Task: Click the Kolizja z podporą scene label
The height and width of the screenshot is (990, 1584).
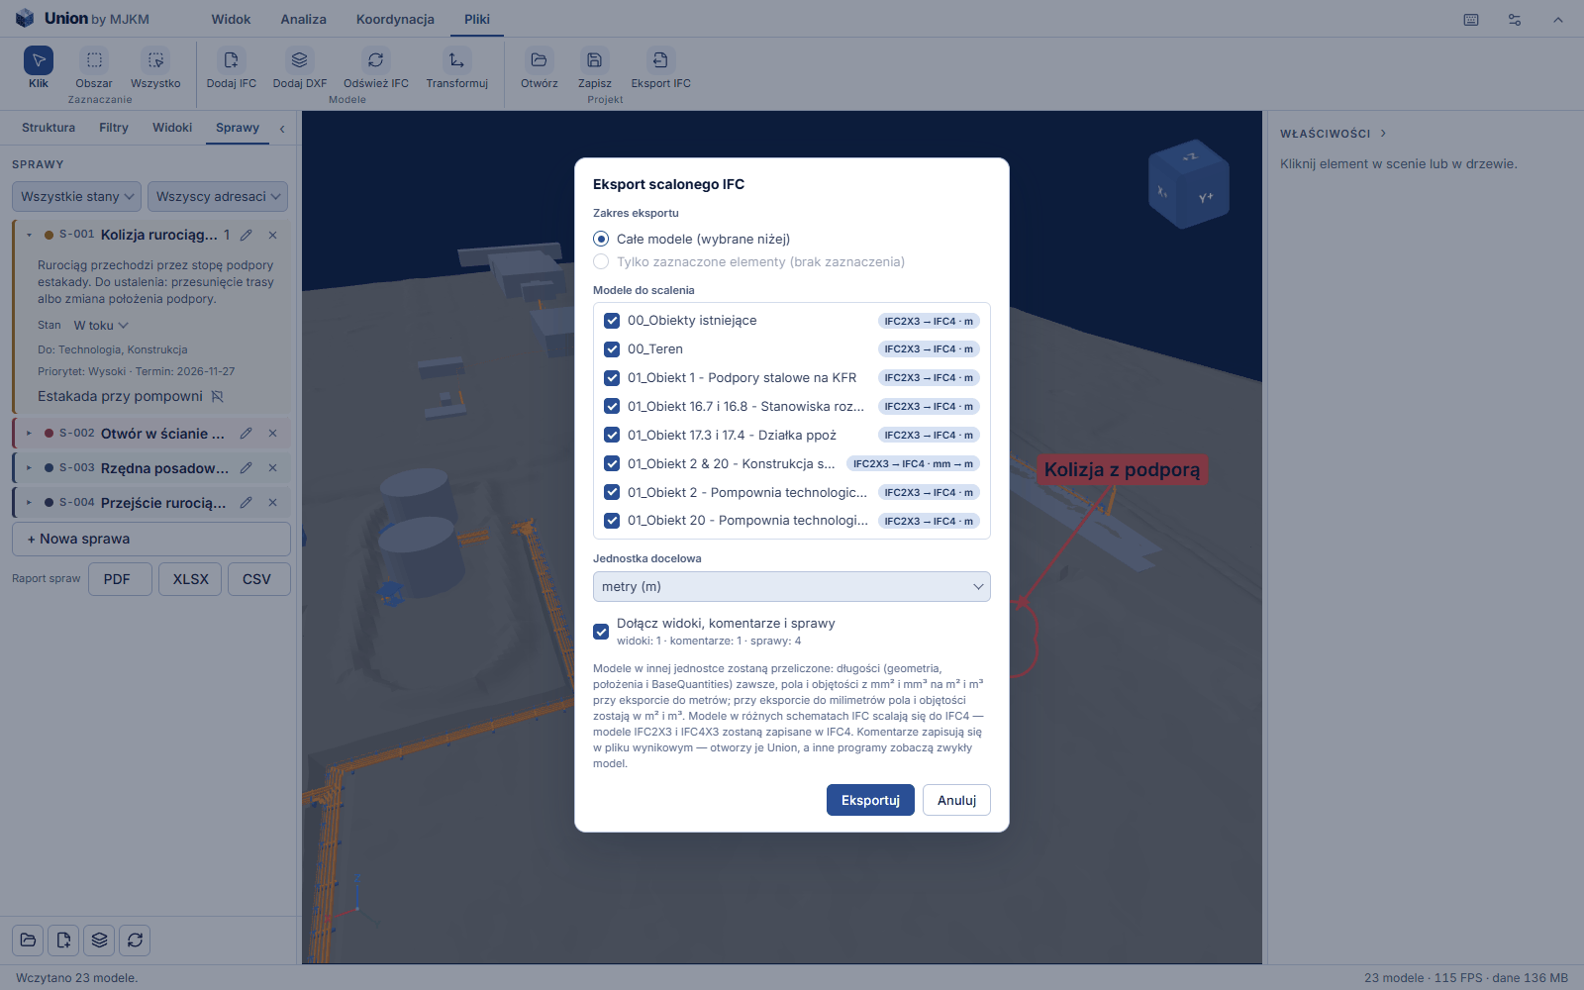Action: pyautogui.click(x=1122, y=469)
